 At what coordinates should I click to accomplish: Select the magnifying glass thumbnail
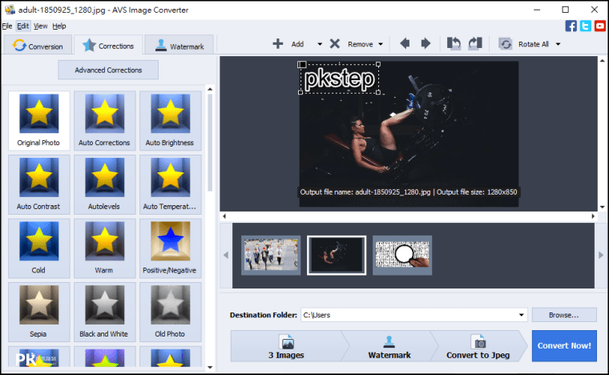[402, 255]
